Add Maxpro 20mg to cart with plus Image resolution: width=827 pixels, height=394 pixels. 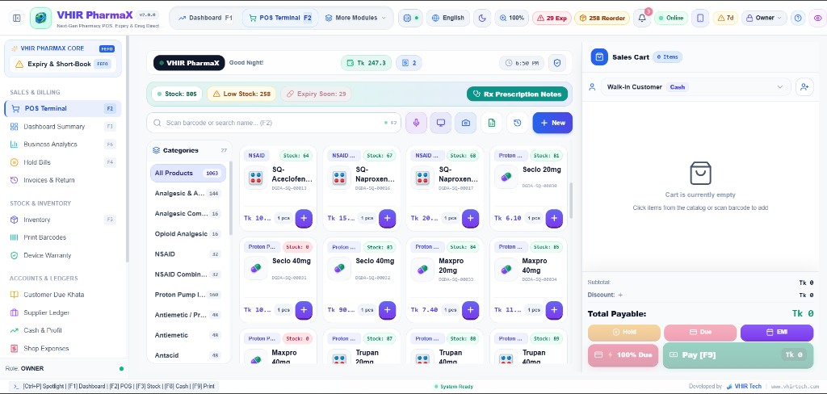(471, 310)
